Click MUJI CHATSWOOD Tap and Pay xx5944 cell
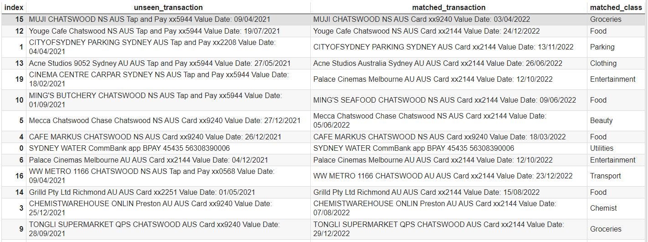The image size is (648, 242). 156,20
